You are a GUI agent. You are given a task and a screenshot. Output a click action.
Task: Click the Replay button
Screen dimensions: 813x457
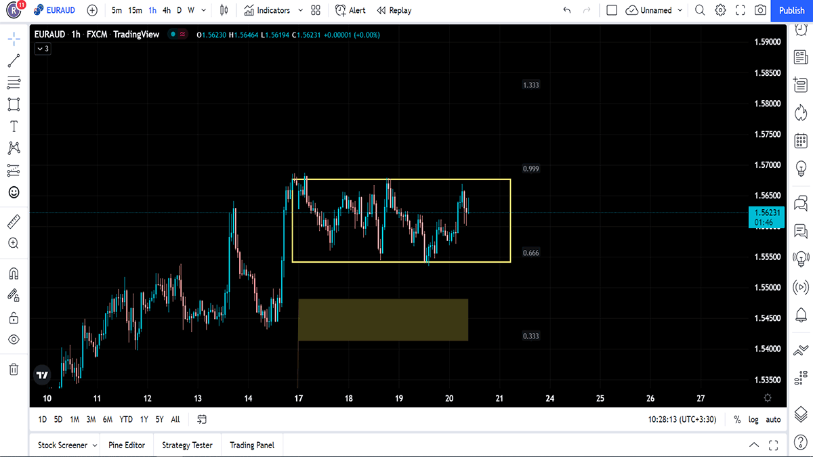point(394,10)
